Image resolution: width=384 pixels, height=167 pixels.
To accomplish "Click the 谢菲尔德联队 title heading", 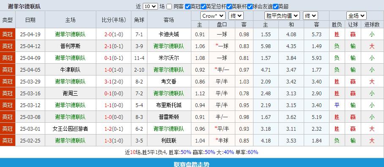I will coord(24,7).
